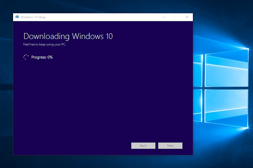Click the disabled maximize button

[175, 17]
